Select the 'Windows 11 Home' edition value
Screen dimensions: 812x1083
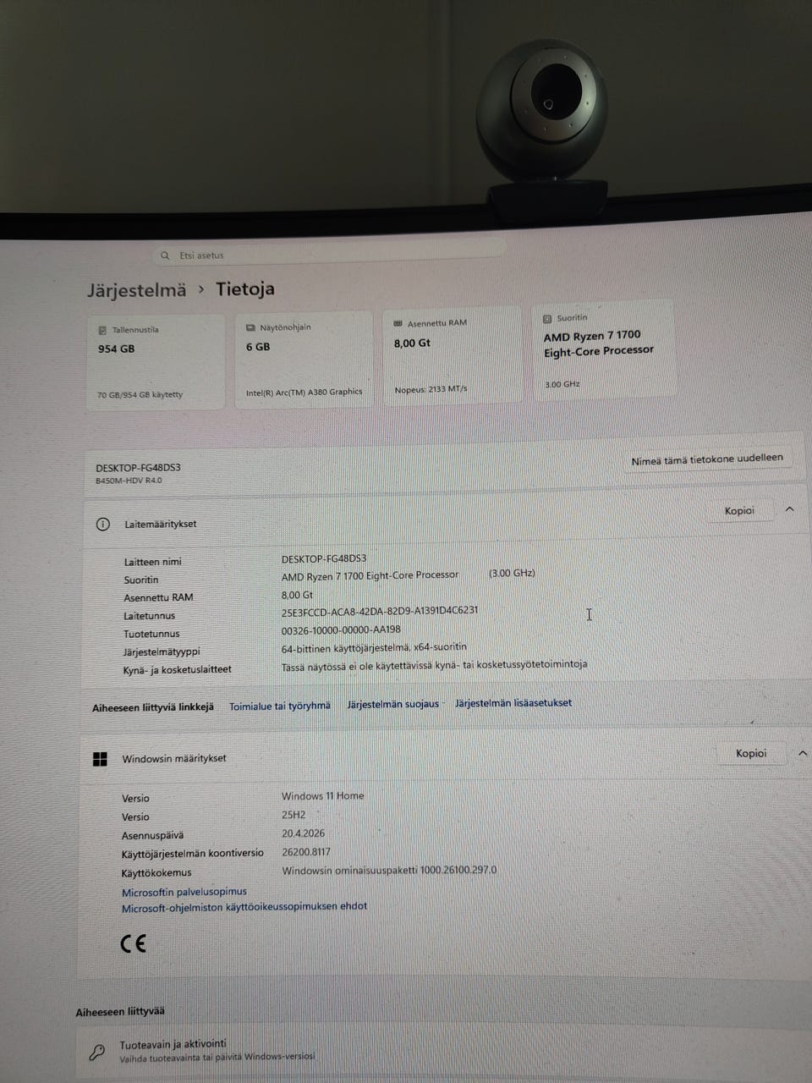click(322, 796)
